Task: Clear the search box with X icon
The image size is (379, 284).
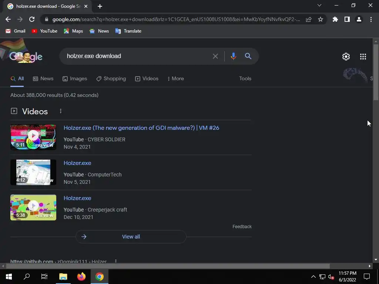Action: 215,56
